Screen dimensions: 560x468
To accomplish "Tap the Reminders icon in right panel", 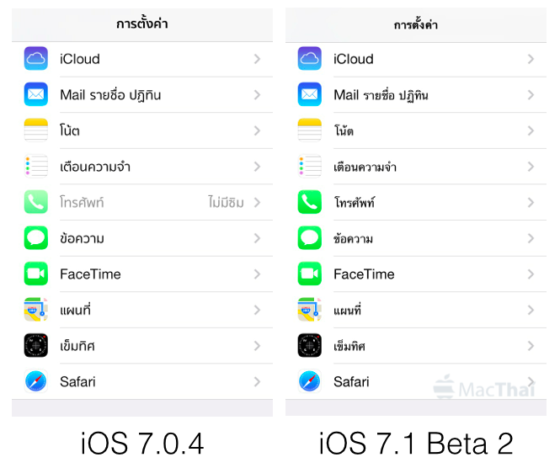I will coord(309,167).
